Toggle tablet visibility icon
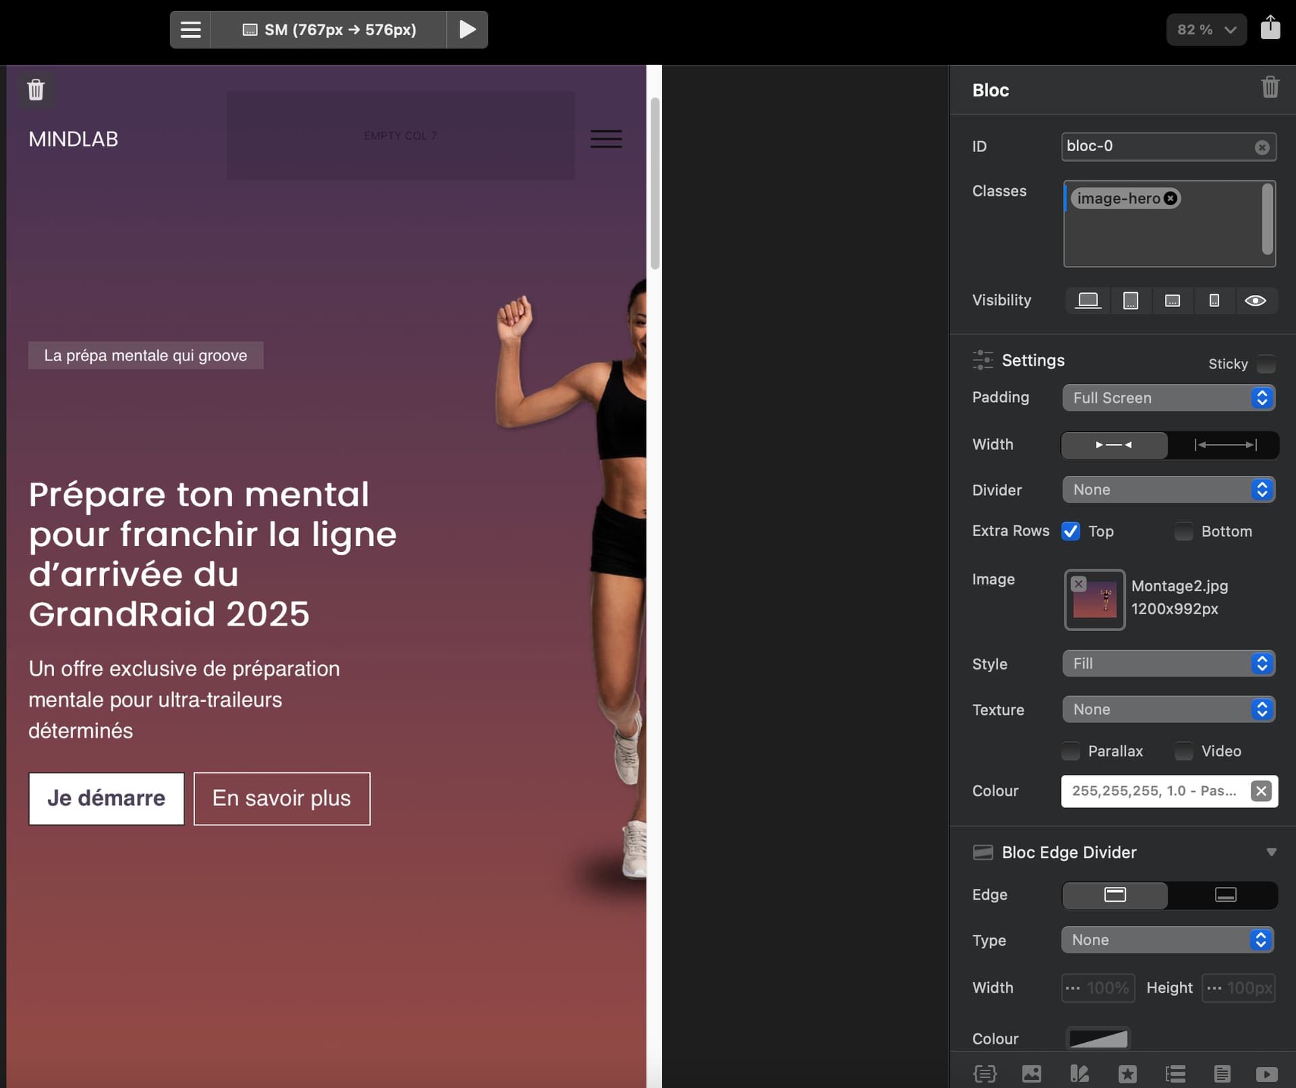Viewport: 1296px width, 1088px height. click(x=1130, y=300)
